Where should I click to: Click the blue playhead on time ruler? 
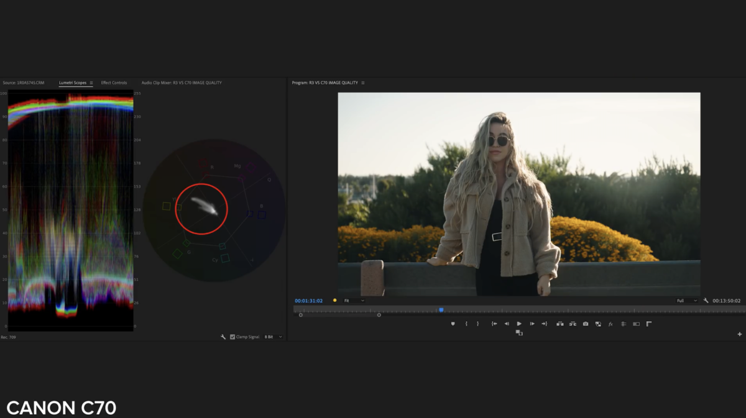(x=441, y=309)
